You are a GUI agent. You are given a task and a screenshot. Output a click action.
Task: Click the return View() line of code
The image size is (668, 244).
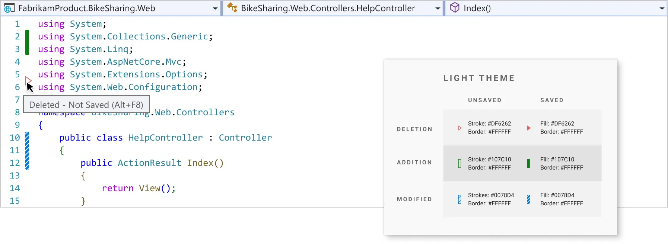point(138,188)
